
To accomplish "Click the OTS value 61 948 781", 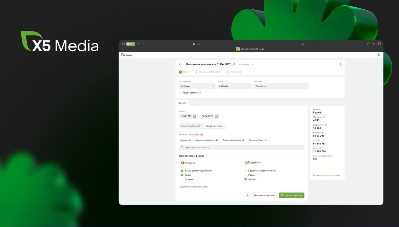I will pos(320,144).
